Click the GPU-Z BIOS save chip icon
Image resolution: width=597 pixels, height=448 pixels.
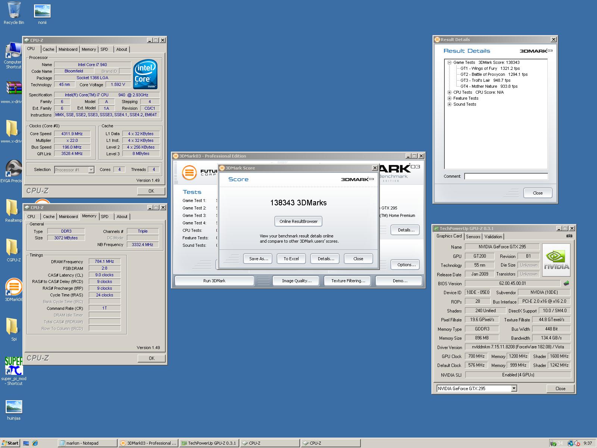pos(566,283)
